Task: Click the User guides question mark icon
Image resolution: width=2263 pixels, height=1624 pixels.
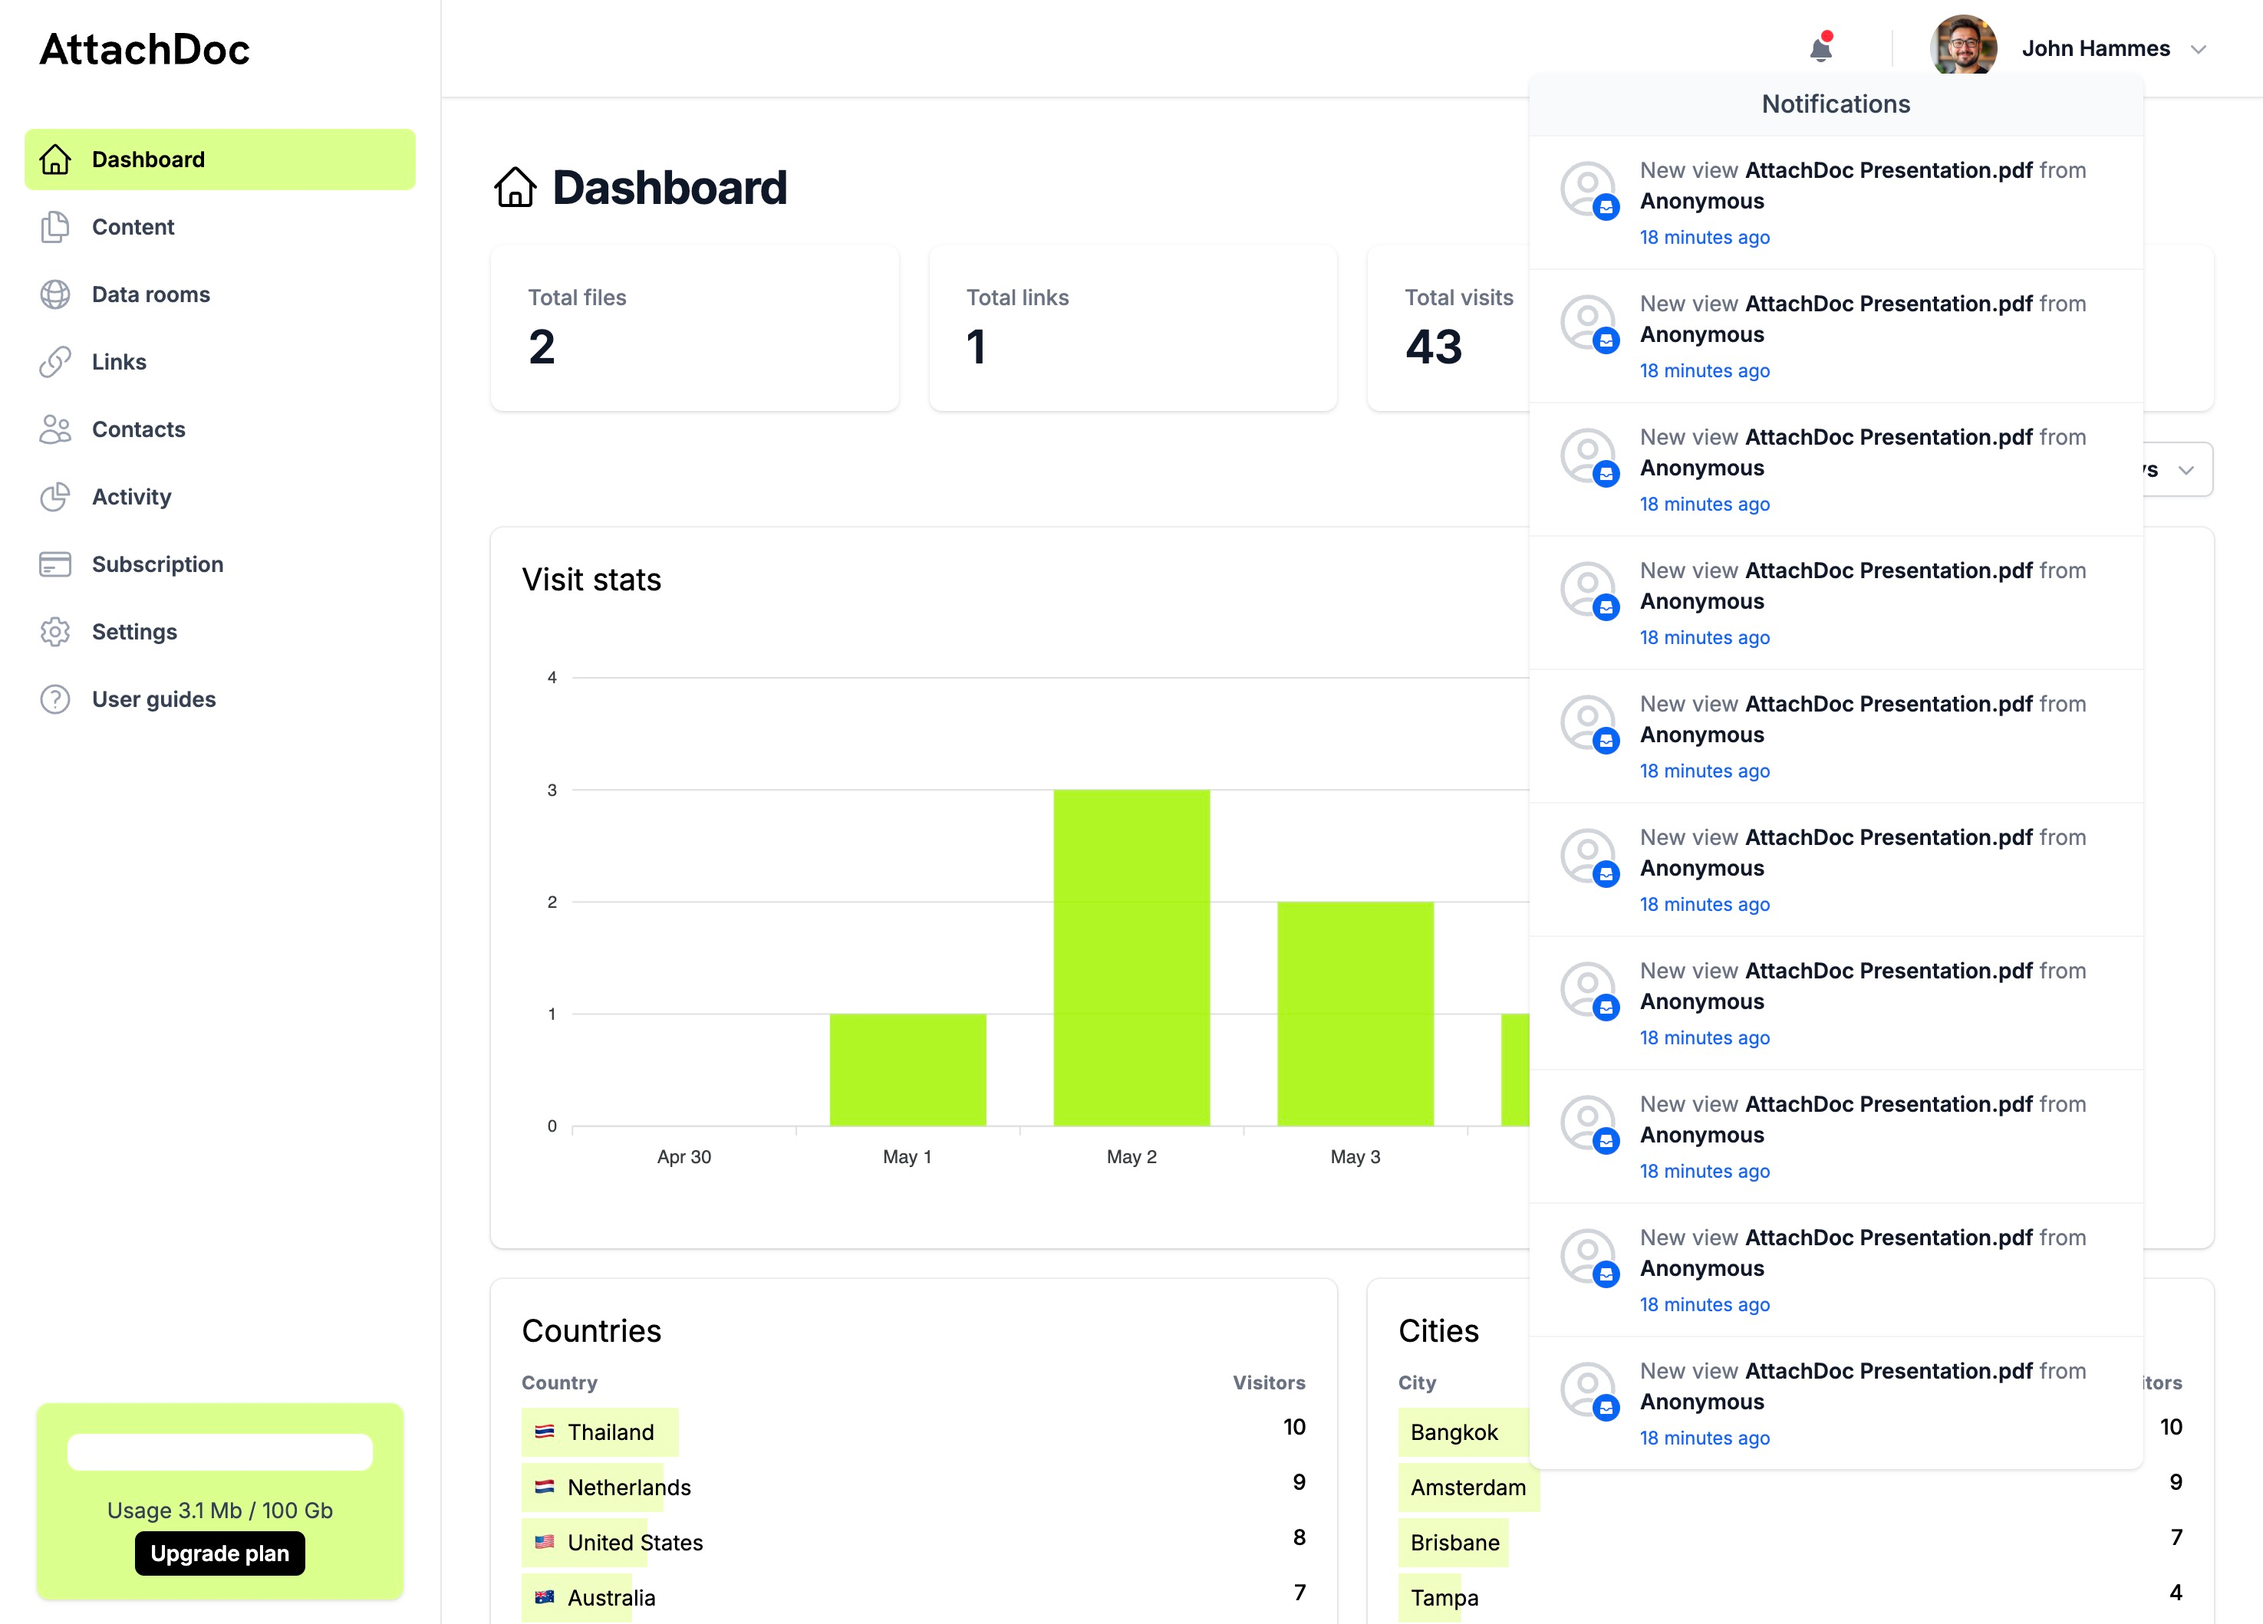Action: pos(55,699)
